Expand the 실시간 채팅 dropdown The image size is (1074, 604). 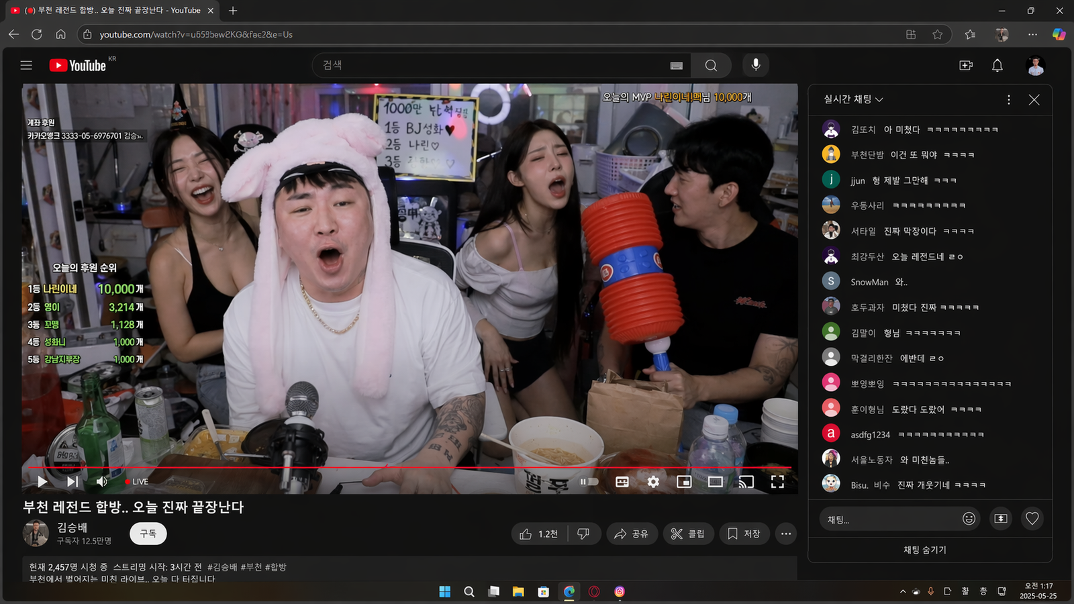pos(853,99)
